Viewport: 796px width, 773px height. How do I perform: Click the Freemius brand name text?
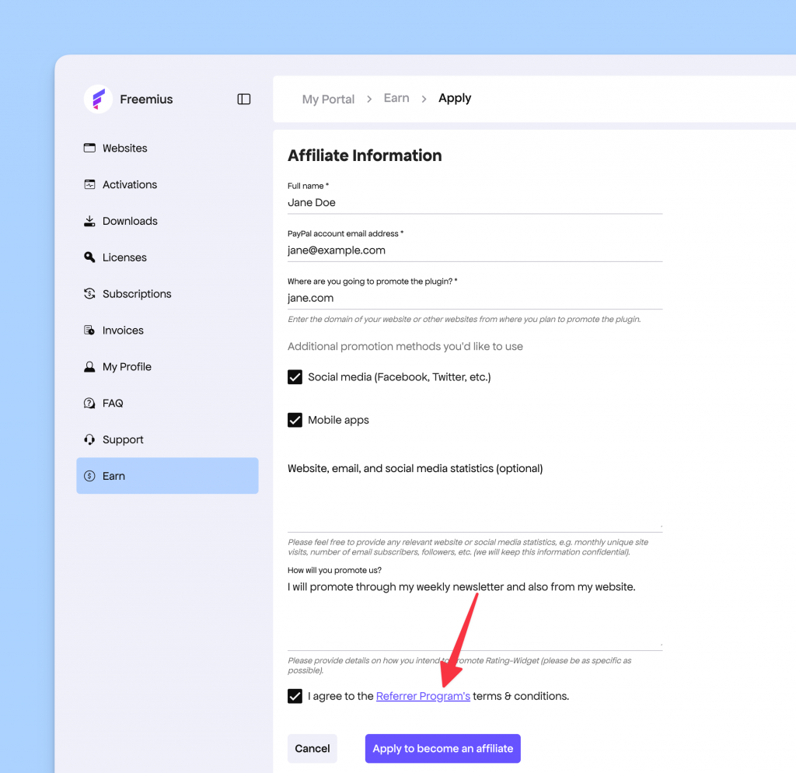tap(146, 99)
